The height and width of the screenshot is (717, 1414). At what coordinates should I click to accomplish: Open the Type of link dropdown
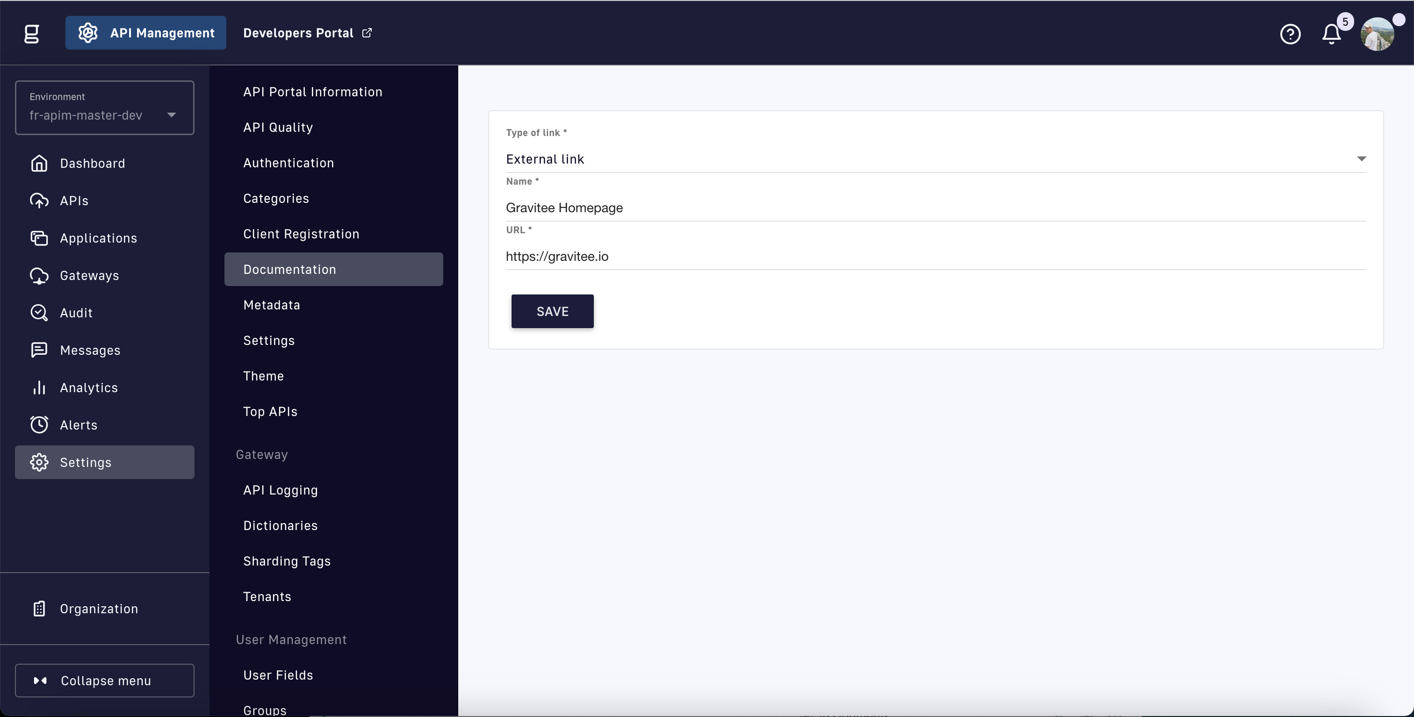point(935,159)
